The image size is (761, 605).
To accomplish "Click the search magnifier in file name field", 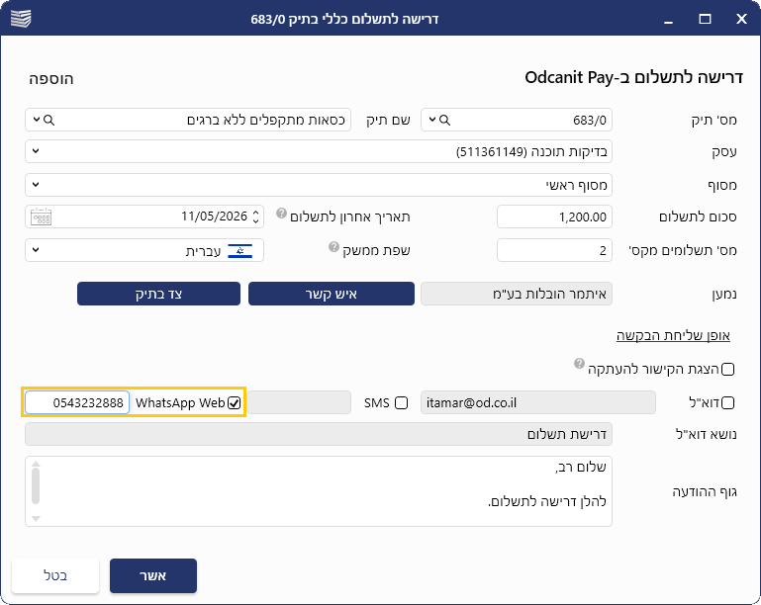I will tap(49, 120).
